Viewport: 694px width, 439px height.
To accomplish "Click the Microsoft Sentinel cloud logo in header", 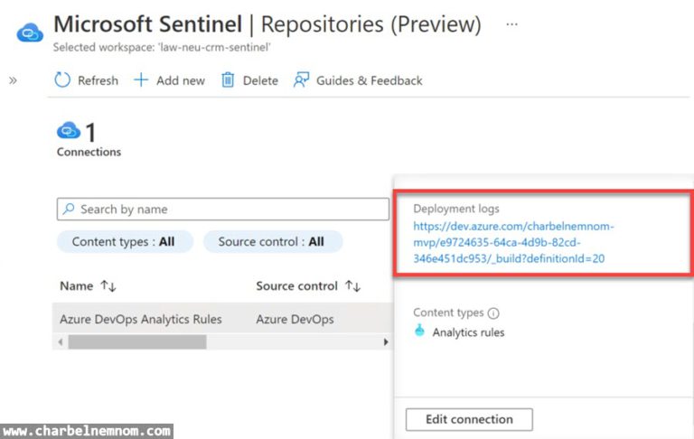I will coord(30,33).
